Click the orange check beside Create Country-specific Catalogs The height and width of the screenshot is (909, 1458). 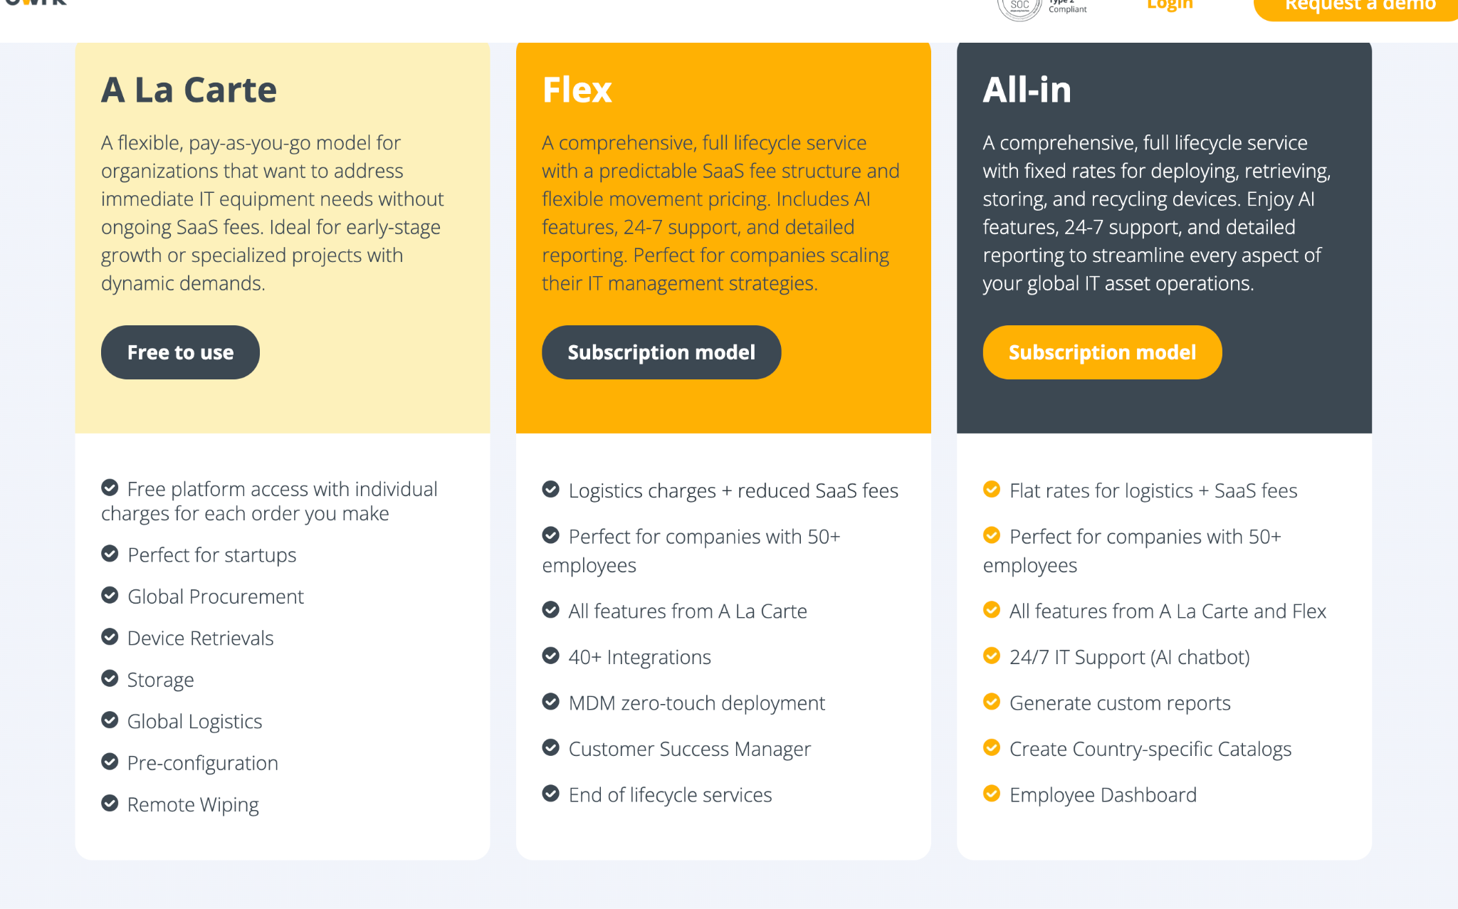991,747
